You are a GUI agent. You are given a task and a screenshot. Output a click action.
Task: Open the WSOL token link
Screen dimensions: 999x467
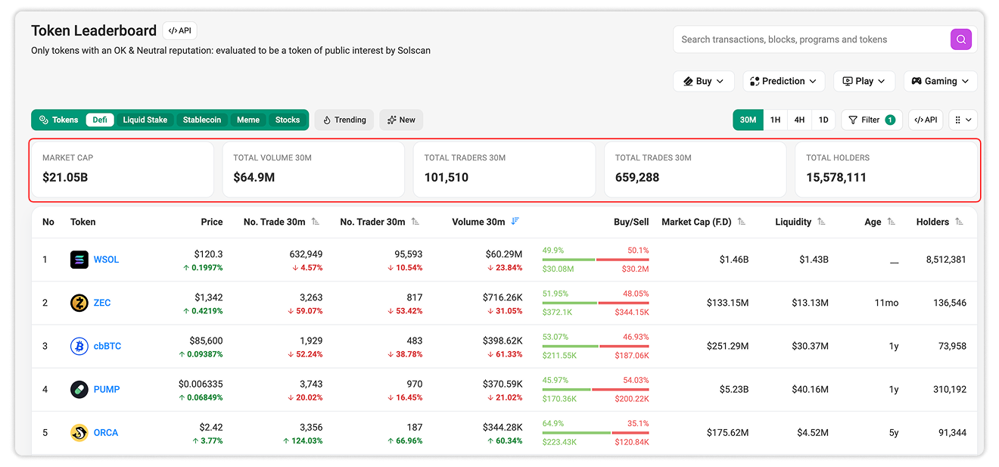[x=106, y=260]
